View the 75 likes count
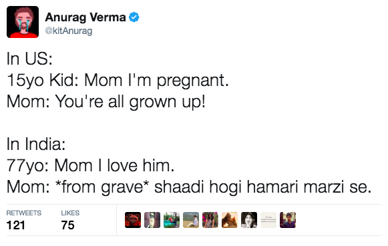Image resolution: width=388 pixels, height=246 pixels. pyautogui.click(x=68, y=225)
